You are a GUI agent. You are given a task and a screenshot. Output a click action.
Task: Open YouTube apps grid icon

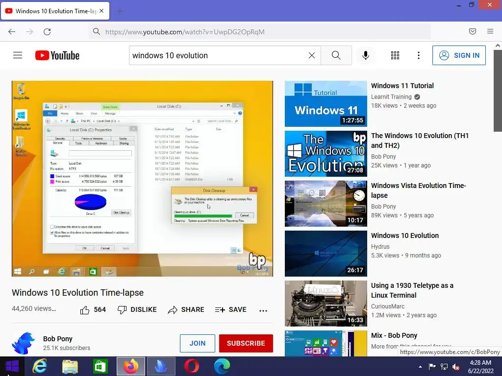point(395,55)
